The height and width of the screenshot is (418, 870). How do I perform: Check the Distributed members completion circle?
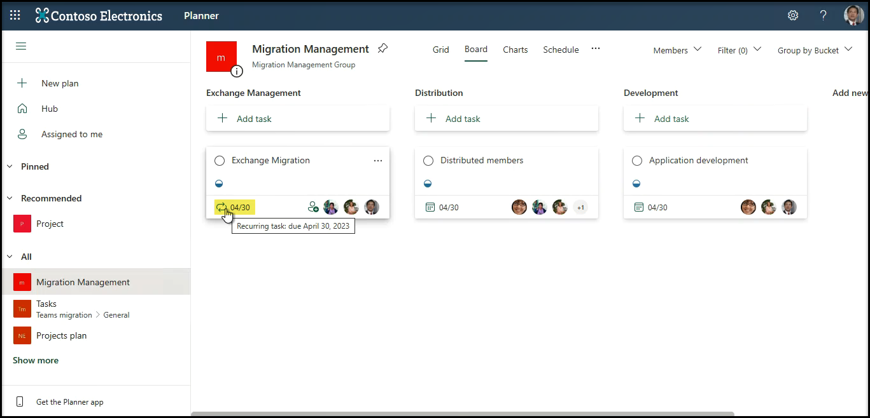pos(428,160)
